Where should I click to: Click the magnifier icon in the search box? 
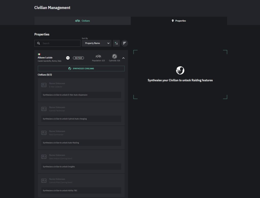(39, 43)
